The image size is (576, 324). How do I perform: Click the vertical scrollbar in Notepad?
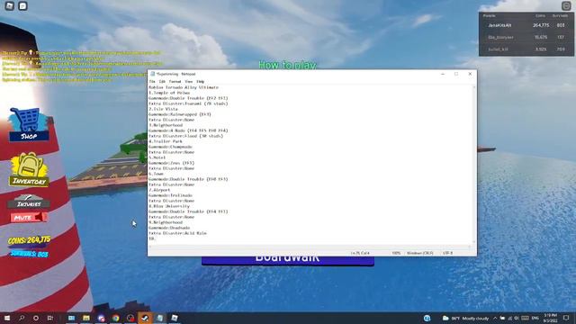coord(474,165)
